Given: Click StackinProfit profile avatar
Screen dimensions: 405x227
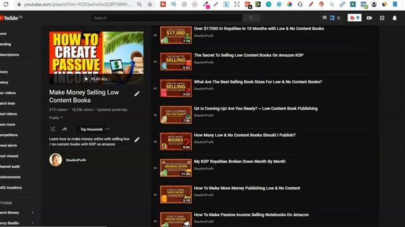Looking at the screenshot, I should (56, 160).
